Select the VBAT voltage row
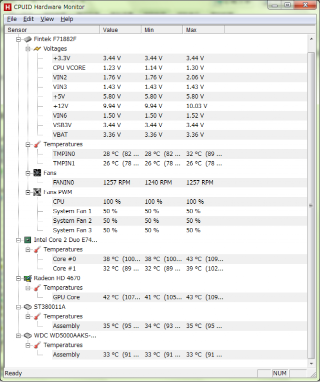 point(179,135)
